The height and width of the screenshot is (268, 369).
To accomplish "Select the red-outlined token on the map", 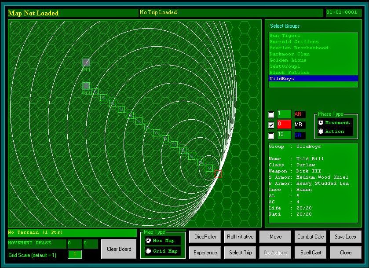I will tap(218, 174).
